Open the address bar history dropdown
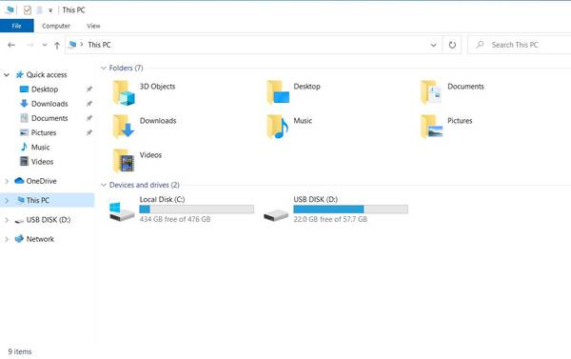 (x=433, y=45)
